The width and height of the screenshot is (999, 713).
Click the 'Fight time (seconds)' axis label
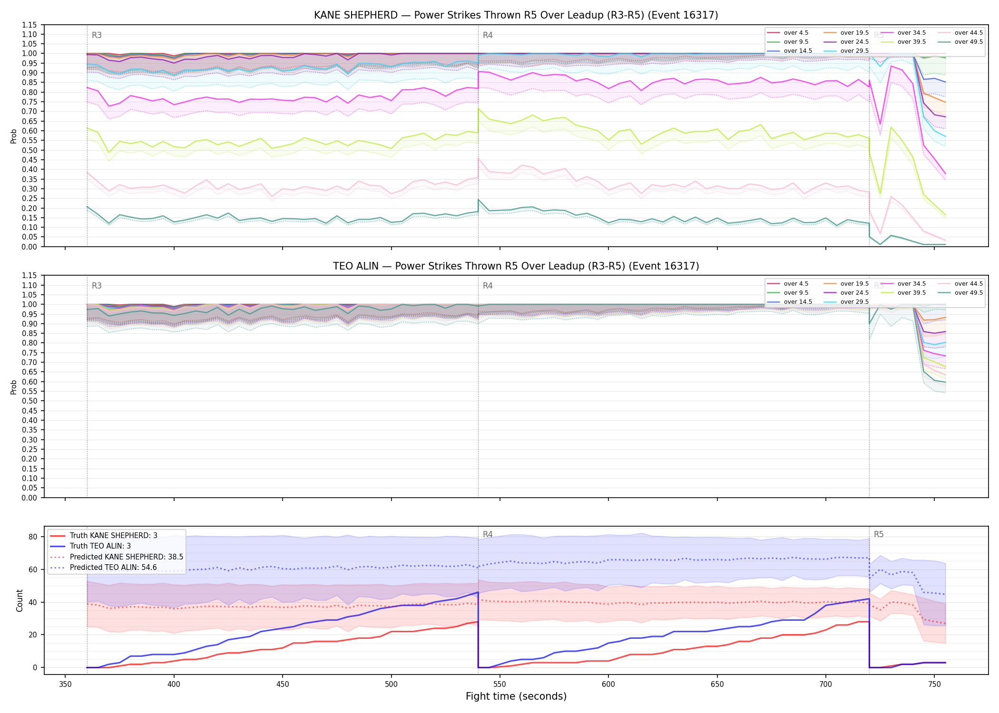516,696
